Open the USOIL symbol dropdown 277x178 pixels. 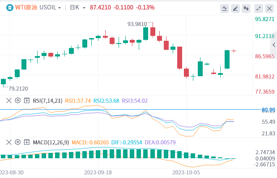click(x=51, y=8)
